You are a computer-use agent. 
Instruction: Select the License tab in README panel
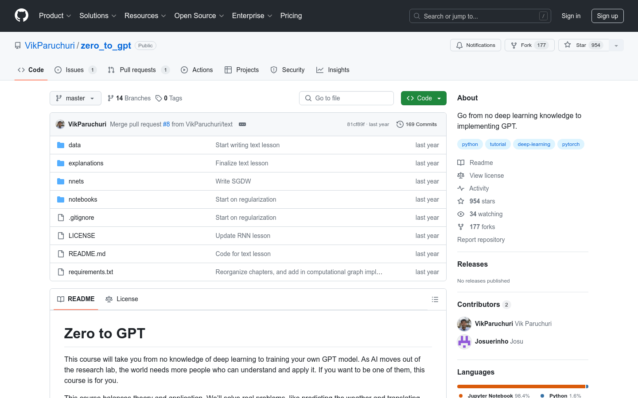click(122, 299)
